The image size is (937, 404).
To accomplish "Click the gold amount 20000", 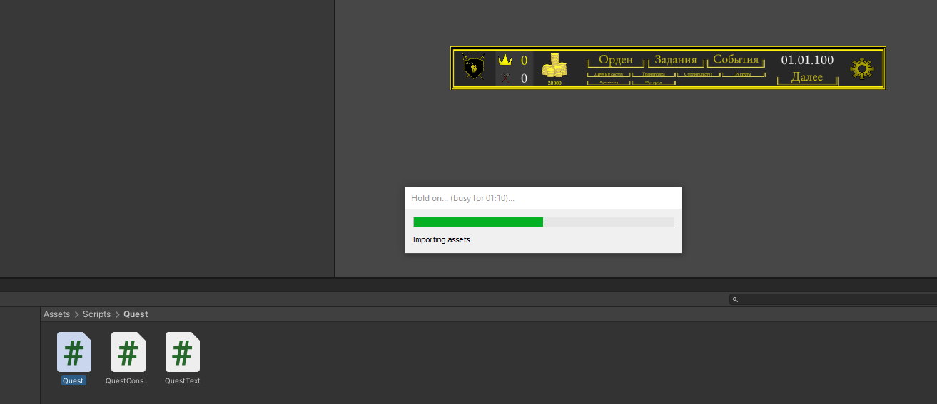I will pyautogui.click(x=554, y=83).
